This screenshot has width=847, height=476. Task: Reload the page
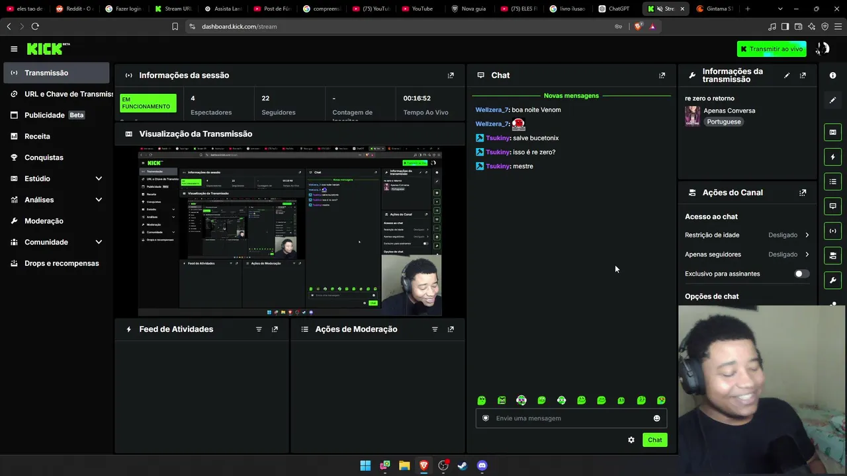[x=35, y=26]
